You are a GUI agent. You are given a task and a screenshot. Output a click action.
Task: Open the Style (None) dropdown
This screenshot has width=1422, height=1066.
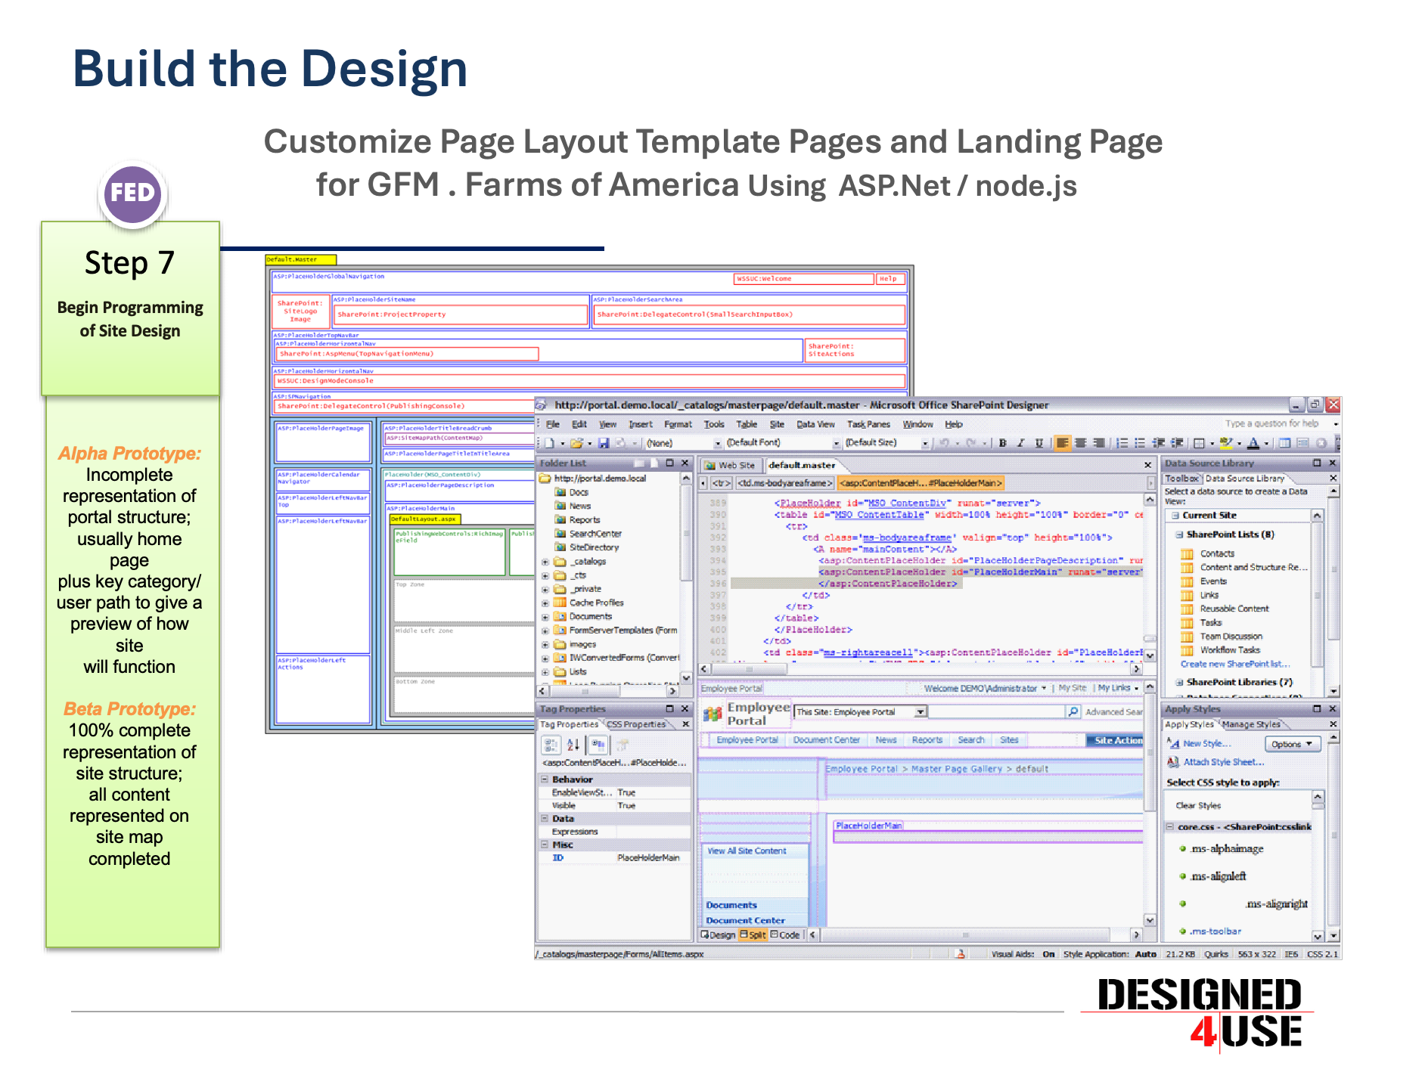[x=718, y=443]
